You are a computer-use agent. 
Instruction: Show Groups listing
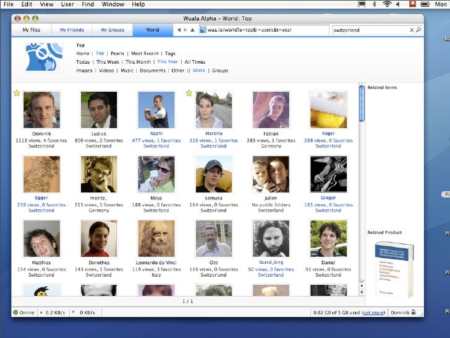coord(220,71)
